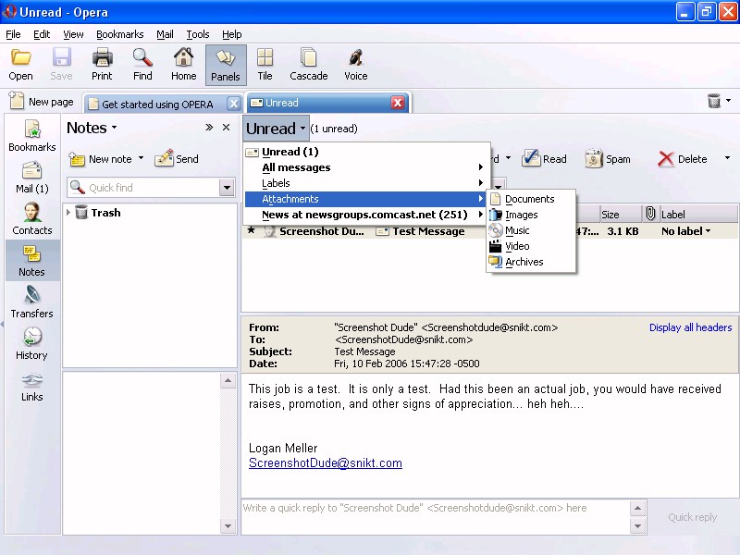
Task: Click the Voice toolbar icon
Action: pos(355,65)
